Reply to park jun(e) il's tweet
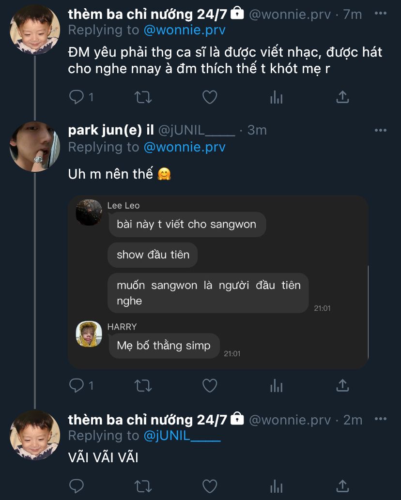The image size is (401, 500). click(x=77, y=385)
